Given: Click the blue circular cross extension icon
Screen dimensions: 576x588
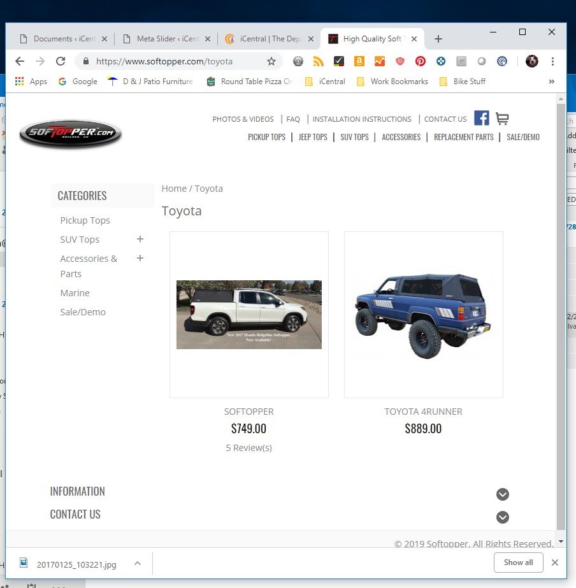Looking at the screenshot, I should pyautogui.click(x=441, y=61).
